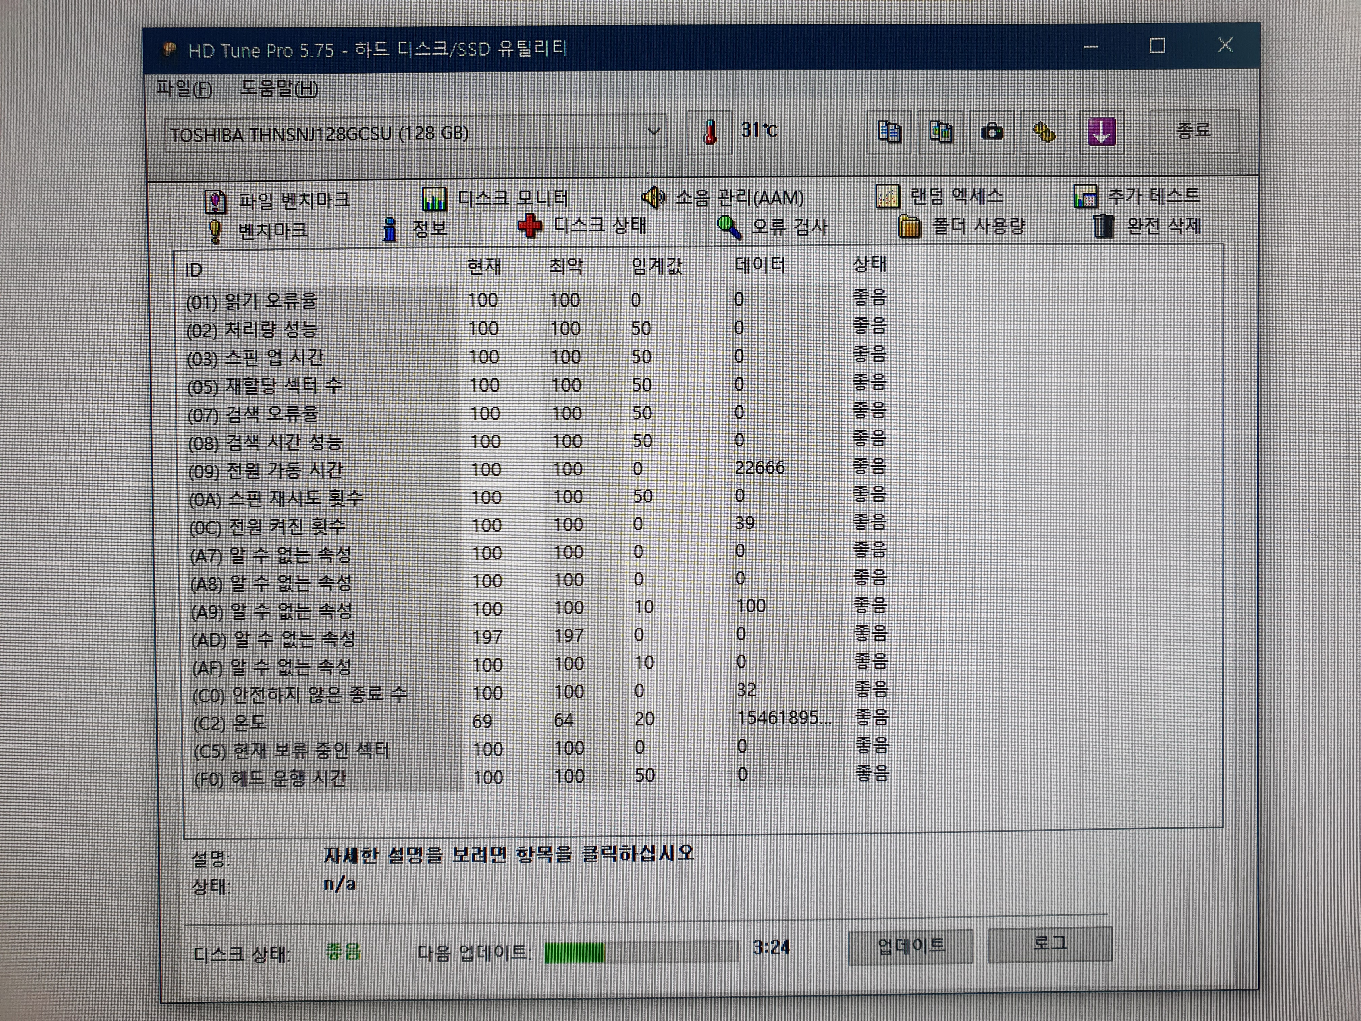Click the 랜덤 엑세스 tab icon
Image resolution: width=1361 pixels, height=1021 pixels.
click(x=887, y=196)
